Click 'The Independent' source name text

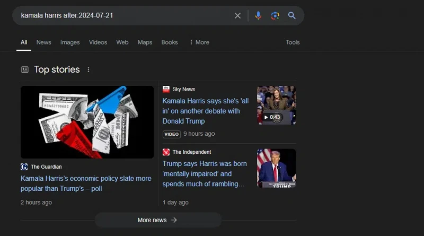tap(192, 152)
